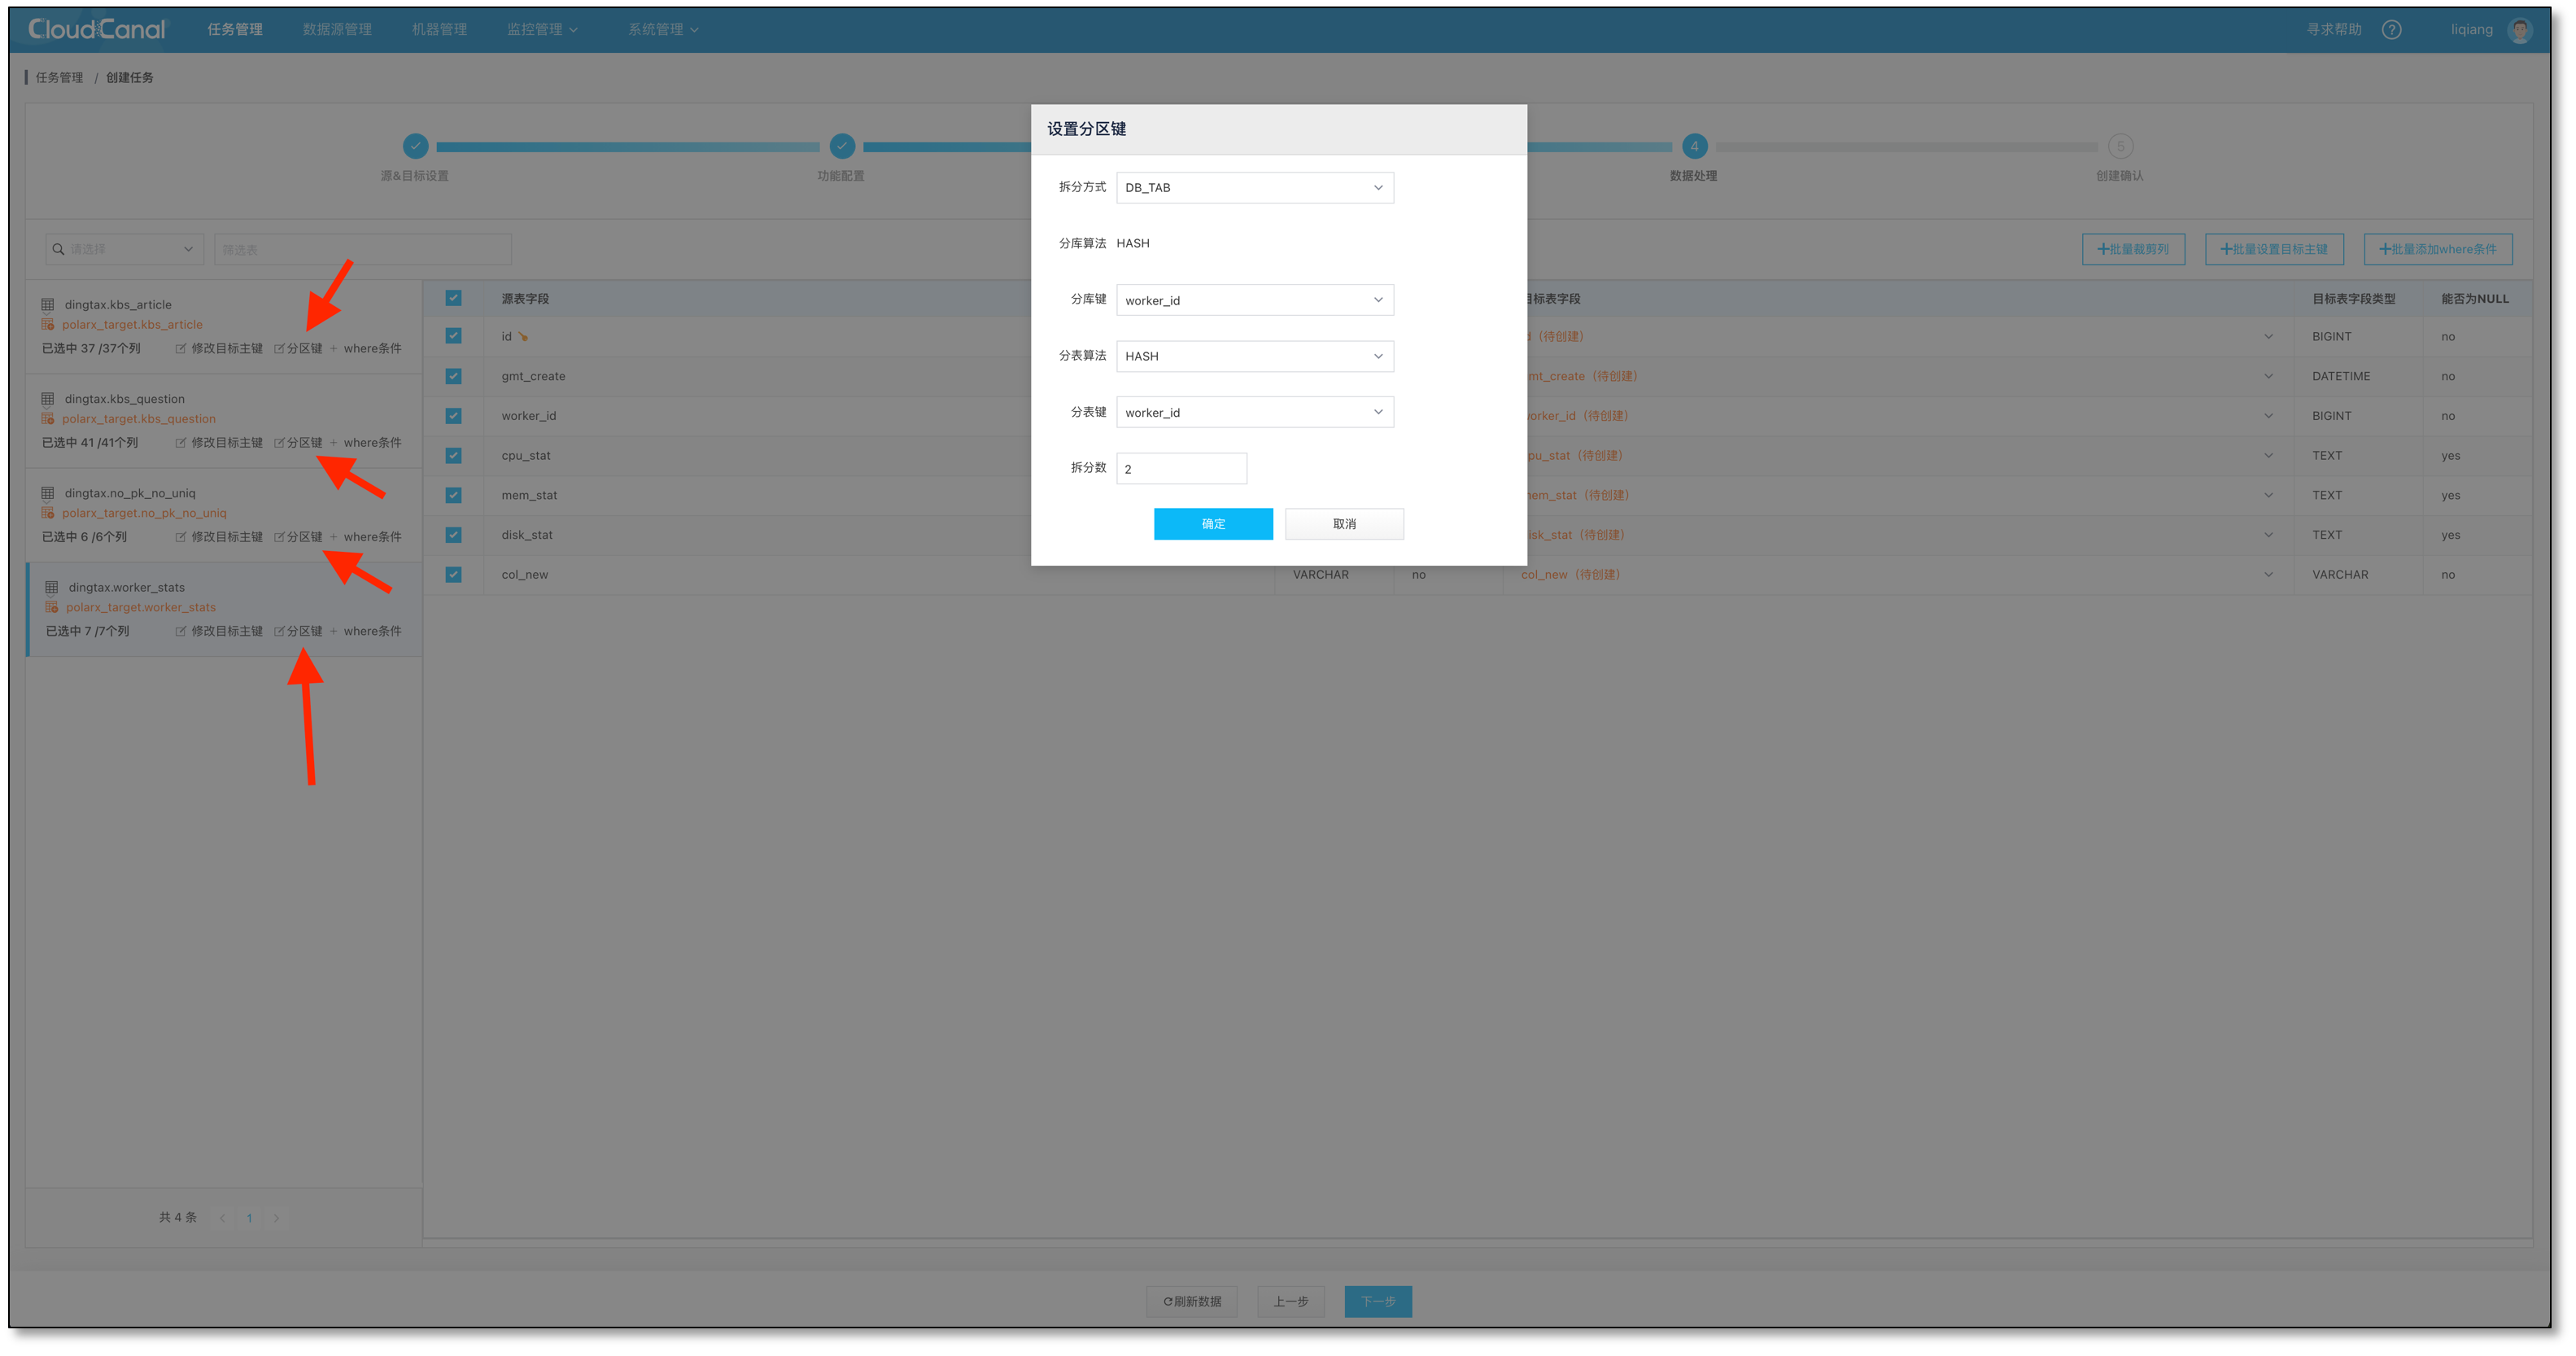
Task: Click the completed first step circle icon
Action: click(415, 146)
